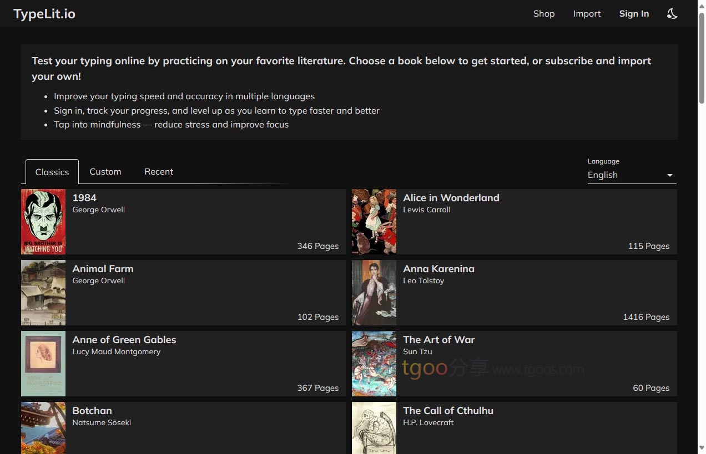Go to TypeLit.io home logo
Viewport: 706px width, 454px height.
click(x=44, y=14)
